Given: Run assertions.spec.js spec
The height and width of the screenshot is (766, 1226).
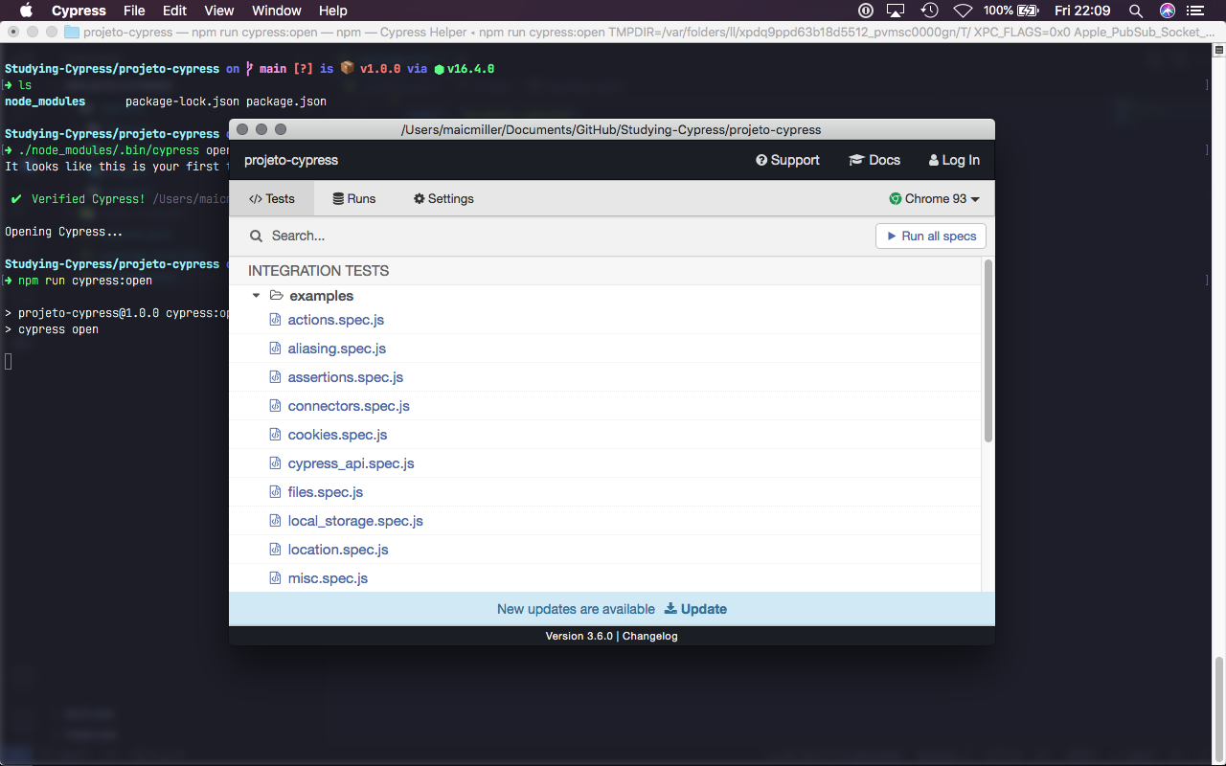Looking at the screenshot, I should pos(346,377).
